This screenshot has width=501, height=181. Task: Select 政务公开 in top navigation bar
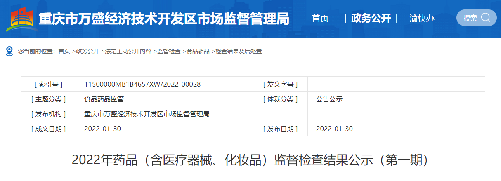tap(371, 19)
